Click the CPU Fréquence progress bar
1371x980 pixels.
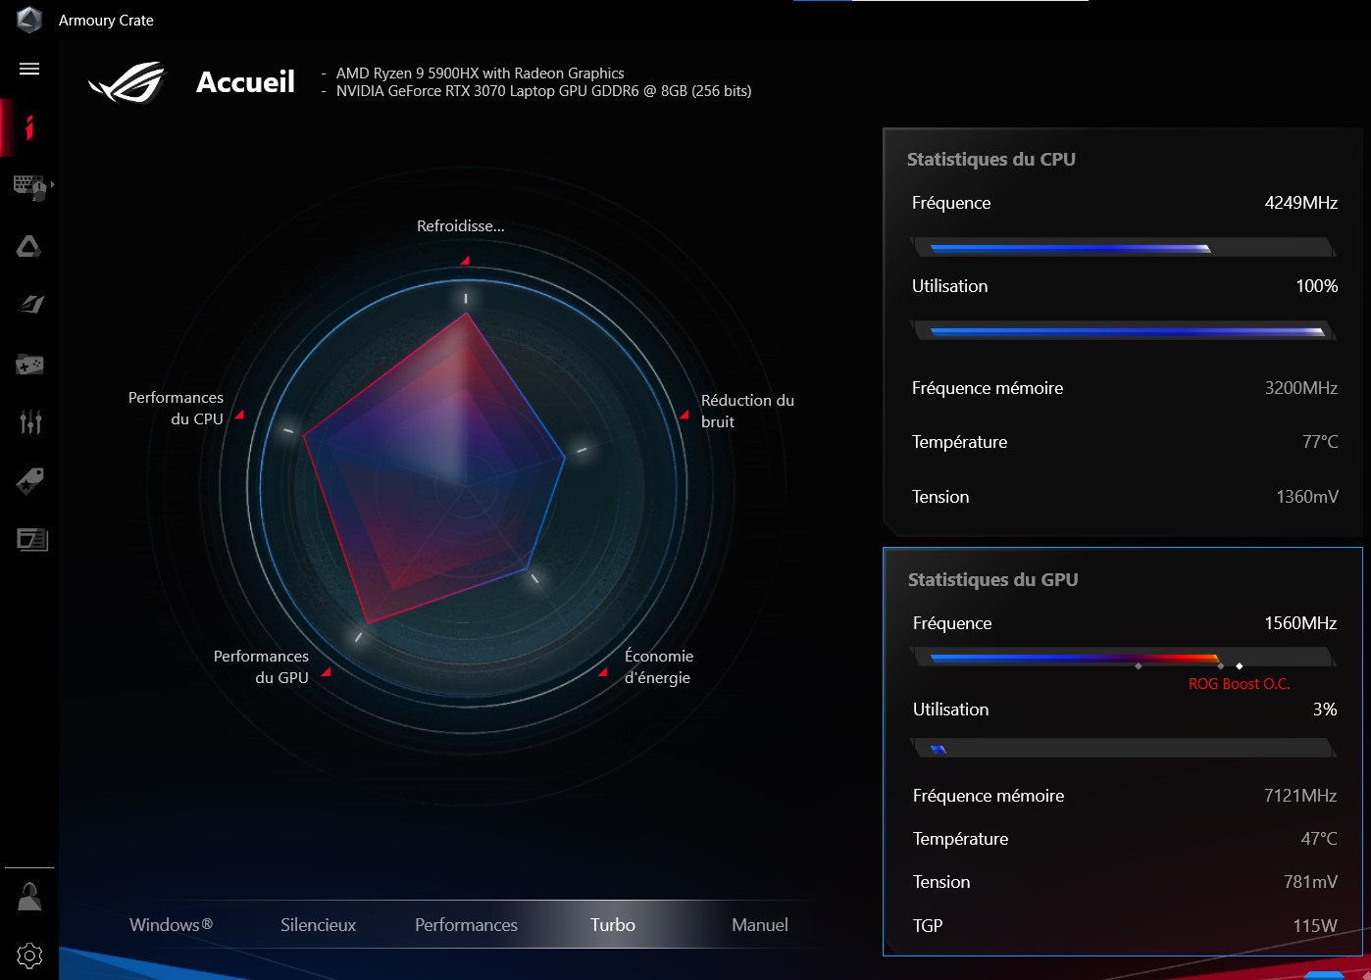(x=1124, y=248)
